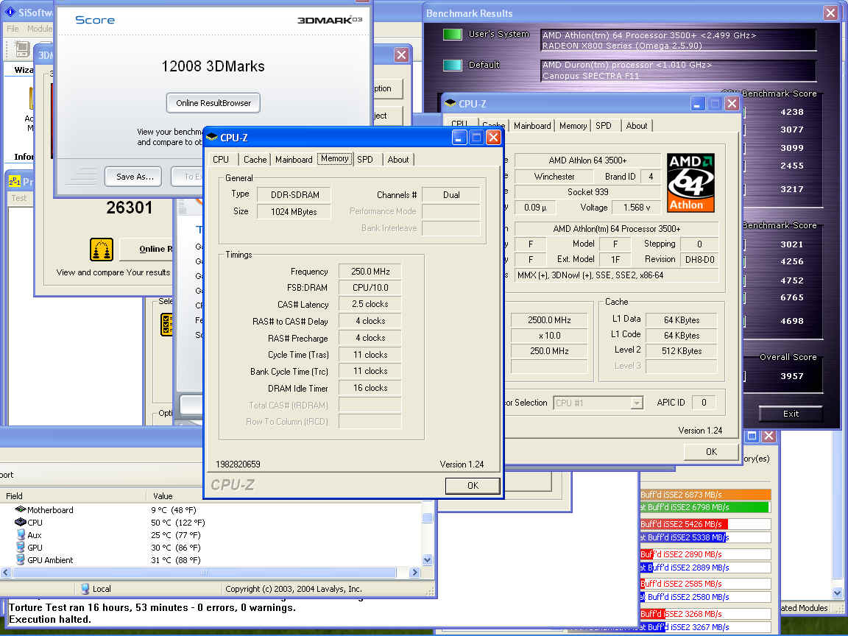Click the sensor list horizontal scroll-right arrow
The height and width of the screenshot is (636, 848).
pyautogui.click(x=415, y=572)
